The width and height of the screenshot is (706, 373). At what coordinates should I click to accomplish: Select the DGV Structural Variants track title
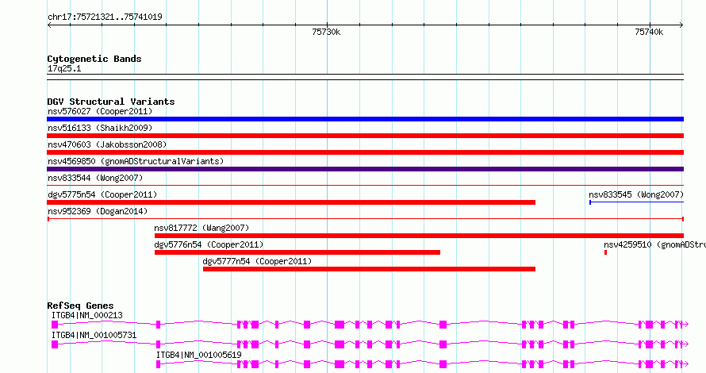(x=111, y=102)
